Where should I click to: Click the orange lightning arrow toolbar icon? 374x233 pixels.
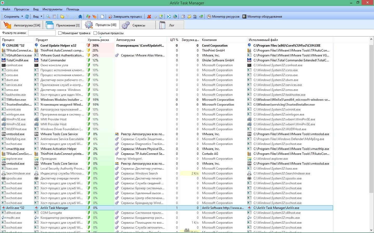pyautogui.click(x=94, y=16)
